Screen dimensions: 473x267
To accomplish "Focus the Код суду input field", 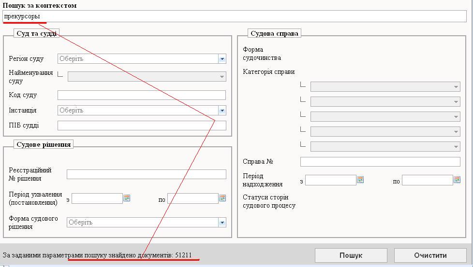I will (x=141, y=95).
